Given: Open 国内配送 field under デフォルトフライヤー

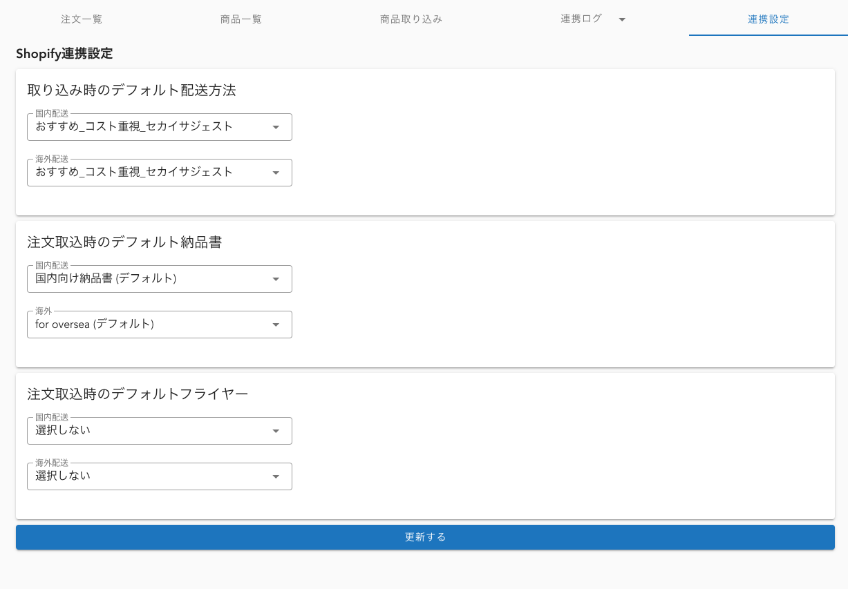Looking at the screenshot, I should point(149,431).
